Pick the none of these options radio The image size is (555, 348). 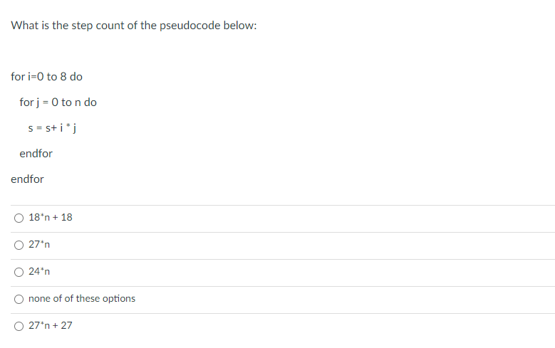tap(19, 299)
